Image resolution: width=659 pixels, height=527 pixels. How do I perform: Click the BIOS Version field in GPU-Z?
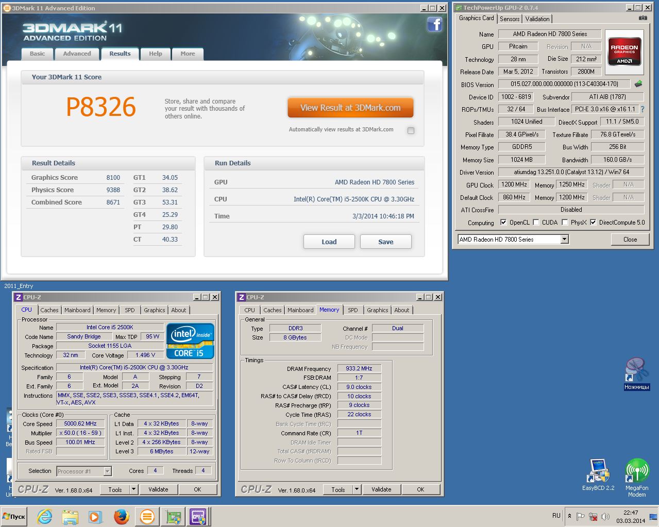pos(564,84)
